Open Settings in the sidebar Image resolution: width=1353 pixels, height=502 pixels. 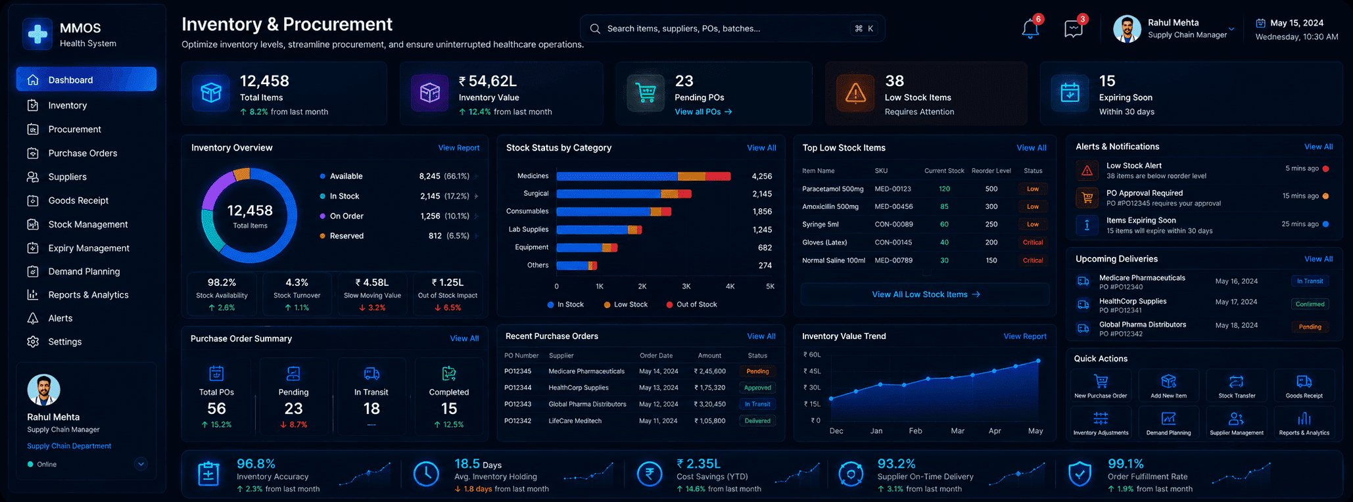tap(86, 342)
